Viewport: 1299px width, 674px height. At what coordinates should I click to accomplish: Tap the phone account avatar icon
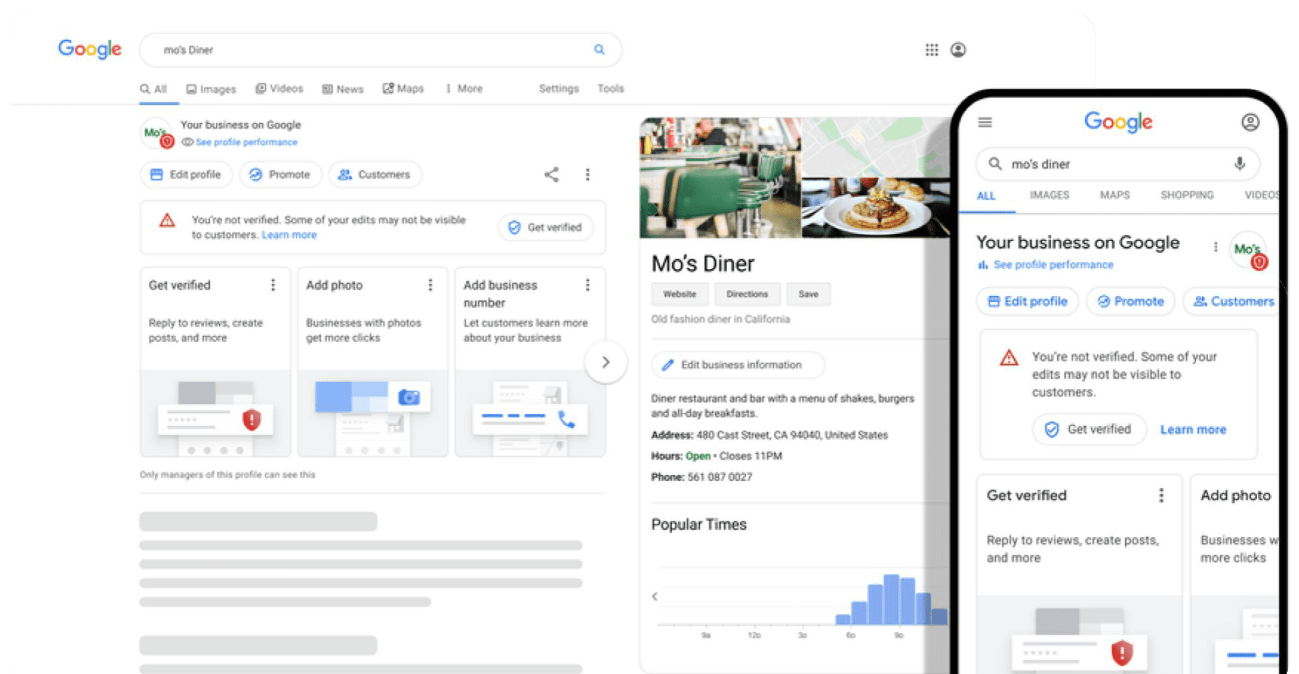click(1250, 122)
